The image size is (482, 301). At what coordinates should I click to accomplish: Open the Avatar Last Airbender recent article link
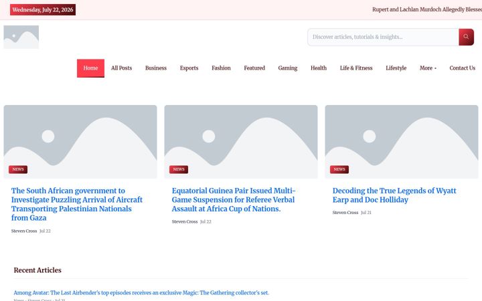(141, 293)
